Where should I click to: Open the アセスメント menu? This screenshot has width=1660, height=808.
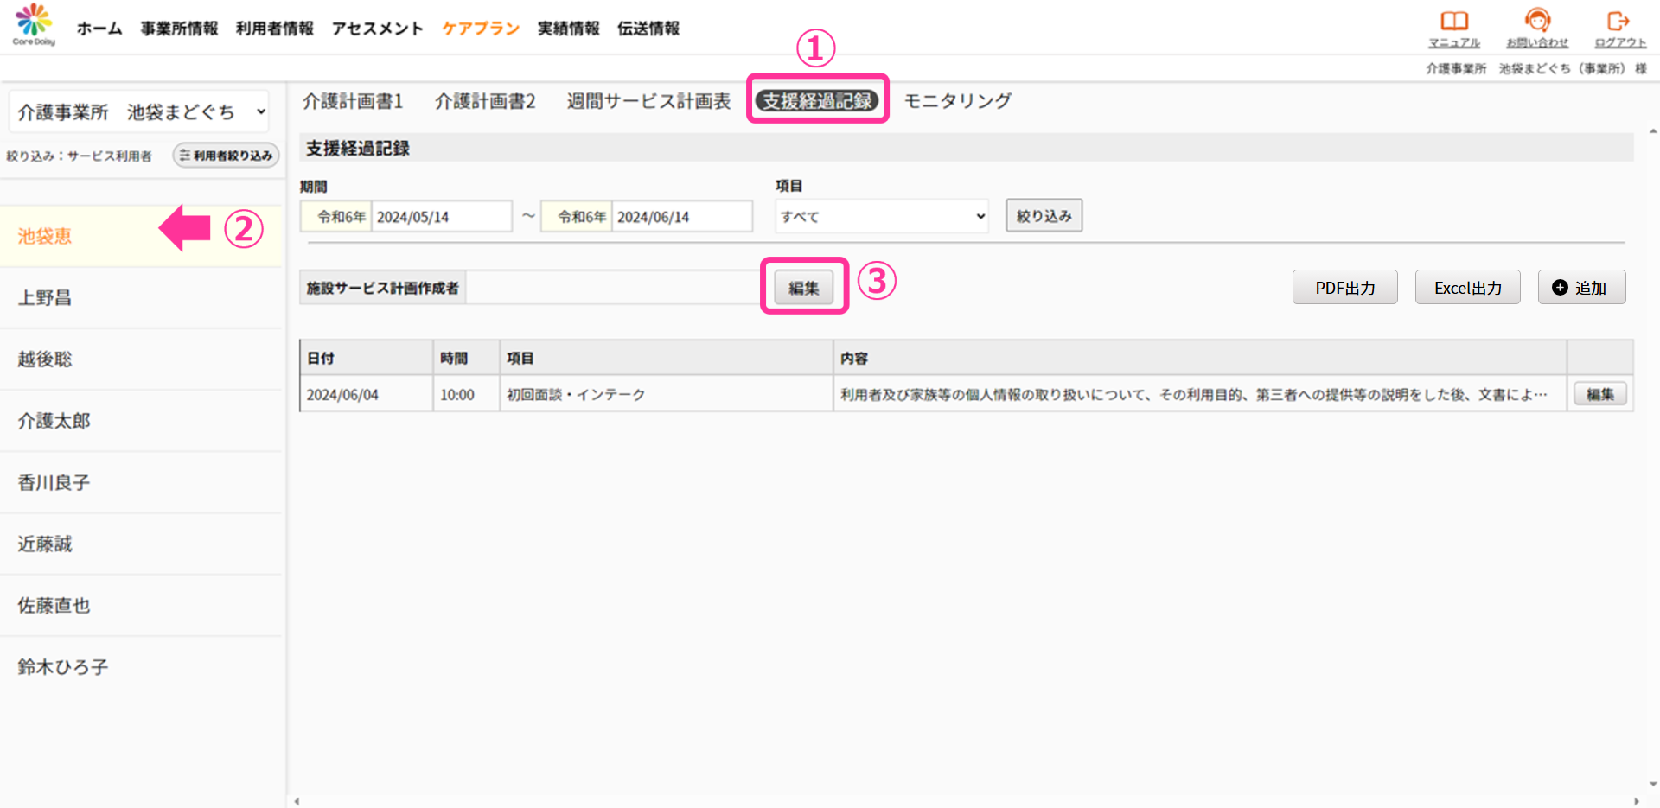click(377, 29)
